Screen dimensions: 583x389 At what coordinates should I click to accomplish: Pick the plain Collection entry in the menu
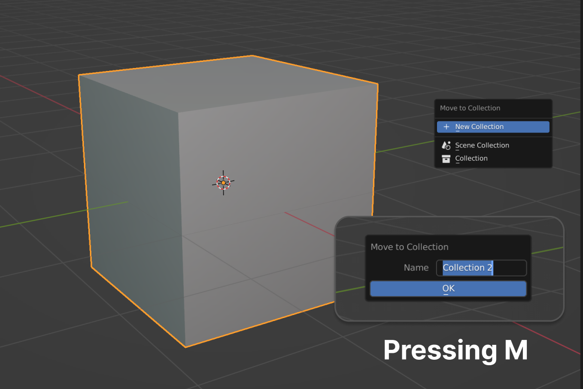[x=493, y=158]
